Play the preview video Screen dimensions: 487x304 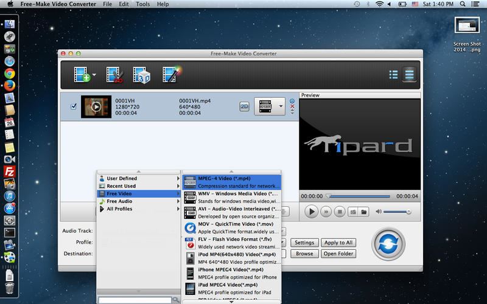pos(311,212)
